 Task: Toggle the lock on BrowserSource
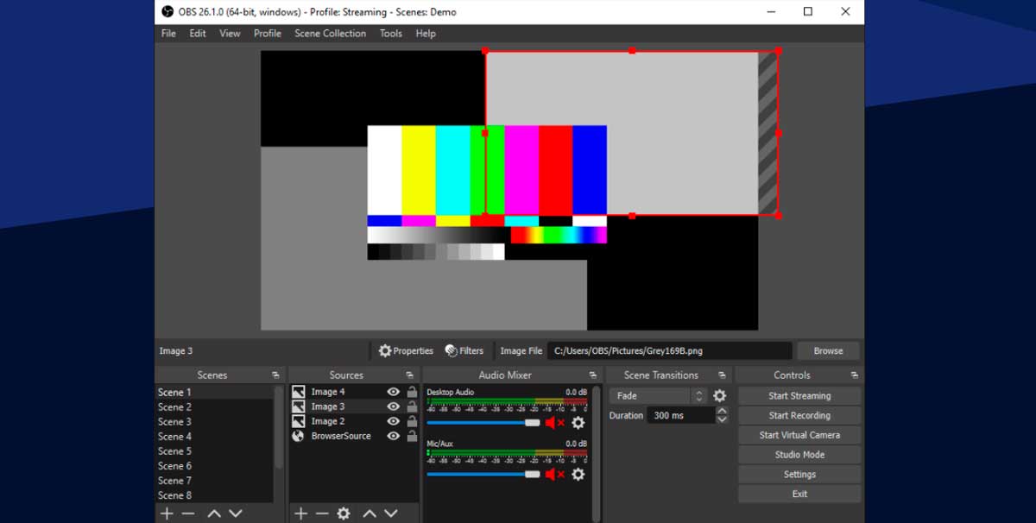(x=412, y=436)
